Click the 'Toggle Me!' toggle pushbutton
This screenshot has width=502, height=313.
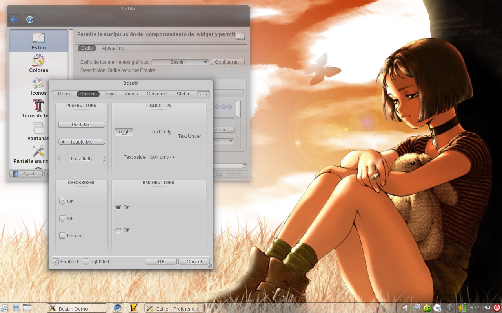coord(82,142)
